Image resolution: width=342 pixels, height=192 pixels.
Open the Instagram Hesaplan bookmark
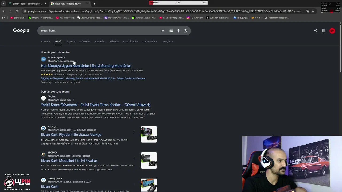277,18
